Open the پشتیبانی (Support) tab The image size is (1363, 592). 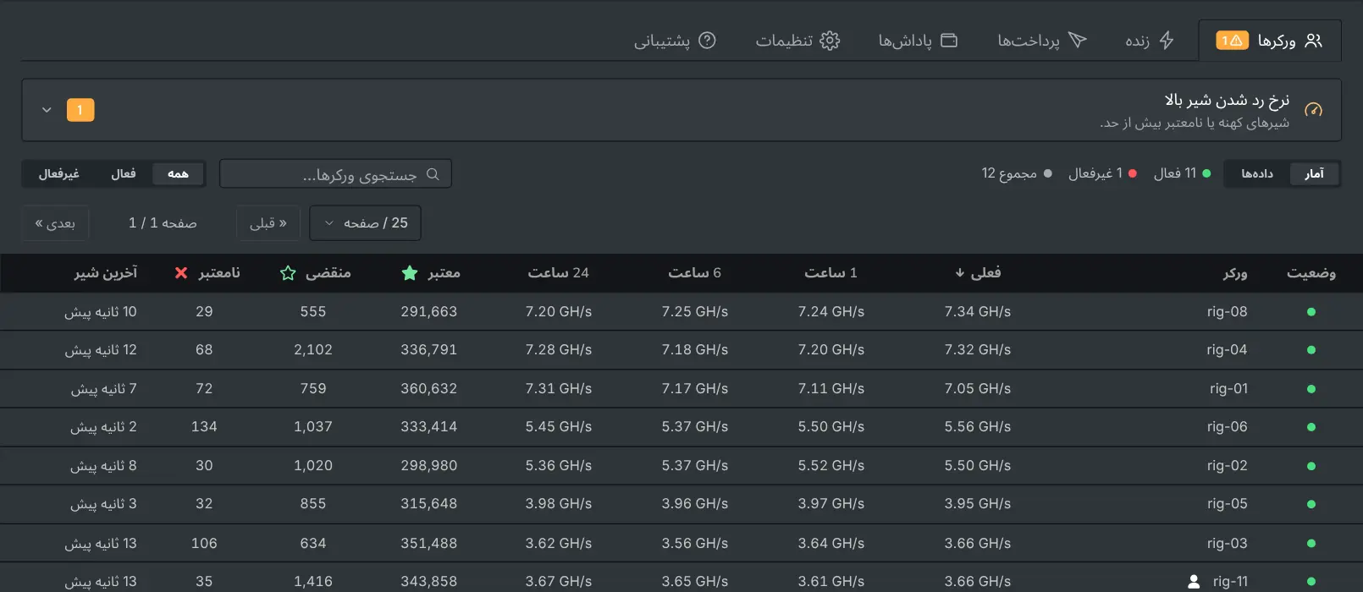[675, 41]
